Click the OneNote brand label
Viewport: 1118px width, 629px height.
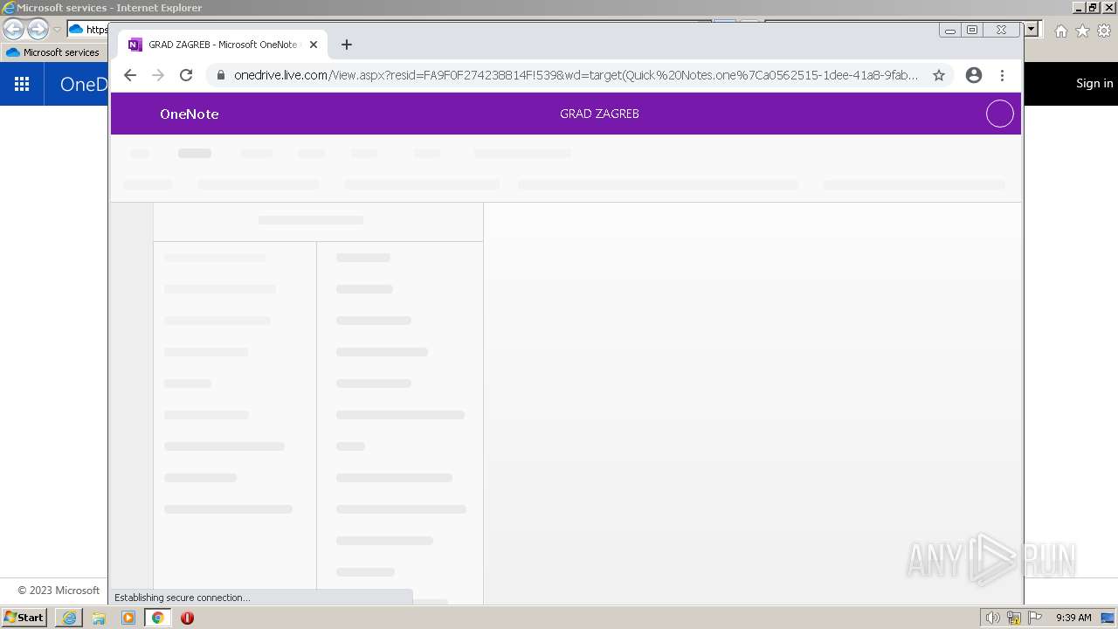pos(190,114)
